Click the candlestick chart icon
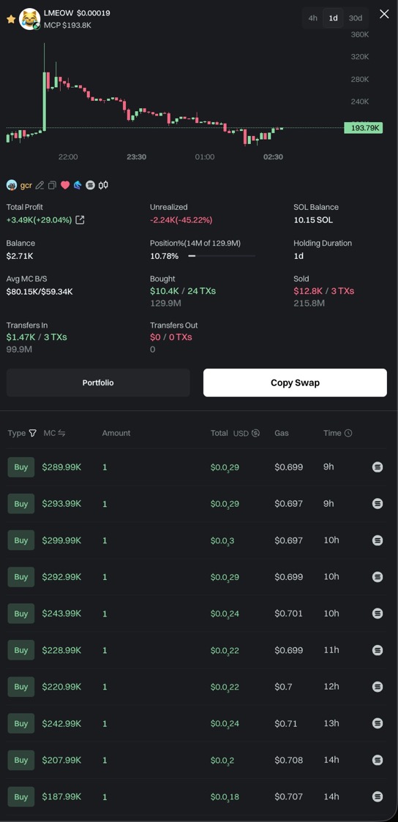Screen dimensions: 398x822 tap(103, 185)
